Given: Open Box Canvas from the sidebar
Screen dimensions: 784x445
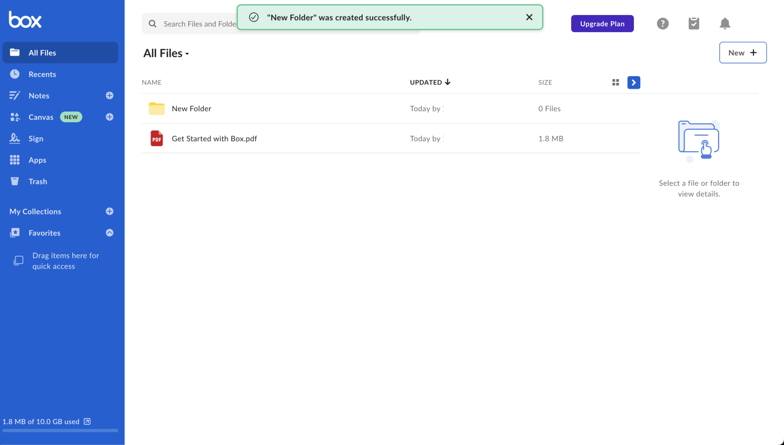Looking at the screenshot, I should (41, 117).
